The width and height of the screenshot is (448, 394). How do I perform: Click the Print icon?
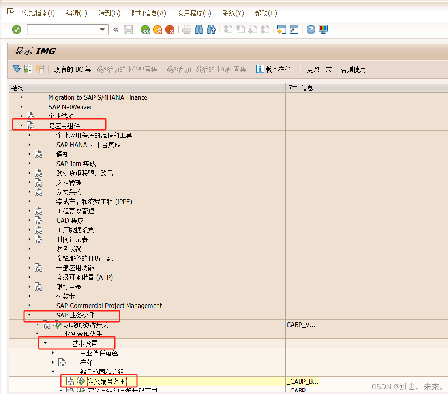point(187,30)
